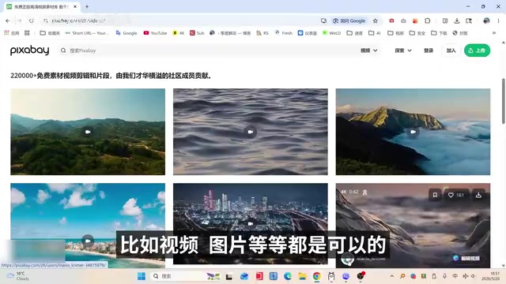
Task: Open the browser downloads icon
Action: point(457,21)
